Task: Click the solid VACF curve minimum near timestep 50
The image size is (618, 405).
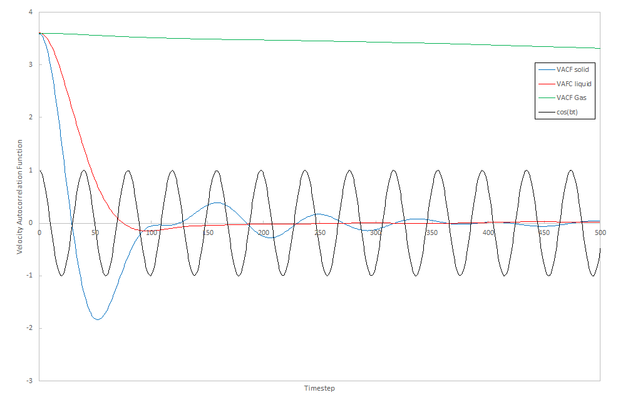Action: pos(98,319)
